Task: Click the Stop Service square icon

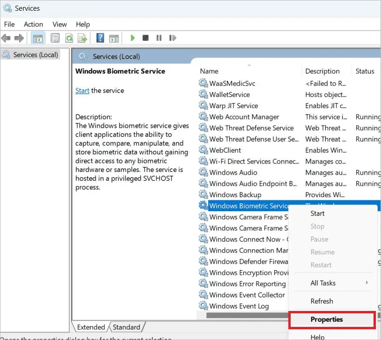Action: coord(146,37)
